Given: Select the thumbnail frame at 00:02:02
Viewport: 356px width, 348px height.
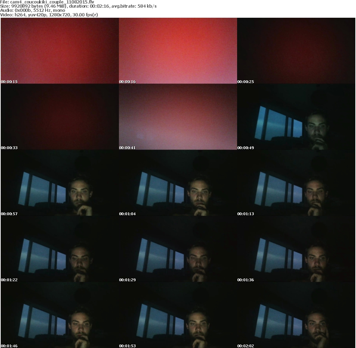Looking at the screenshot, I should 296,315.
